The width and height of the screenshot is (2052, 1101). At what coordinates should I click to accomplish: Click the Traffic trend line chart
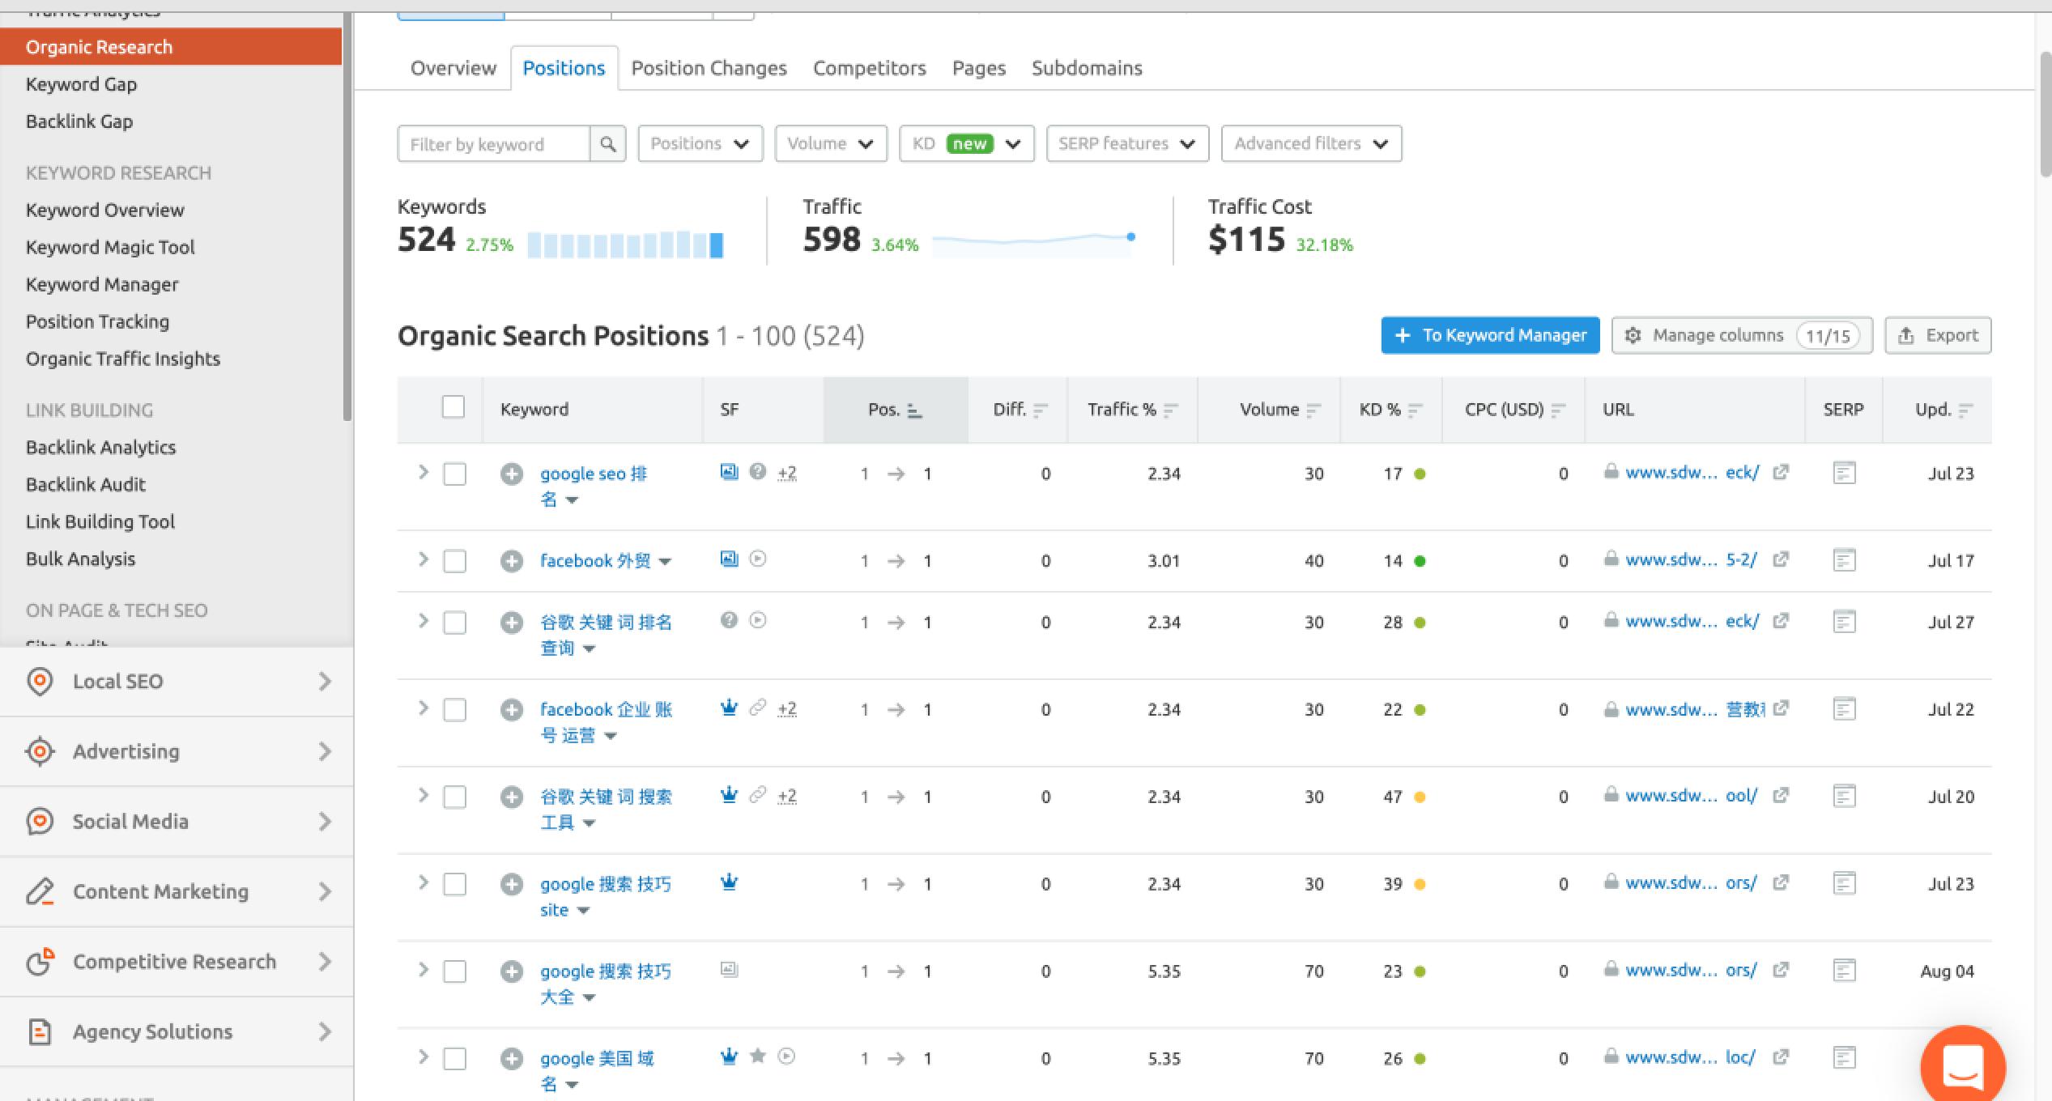click(1034, 244)
